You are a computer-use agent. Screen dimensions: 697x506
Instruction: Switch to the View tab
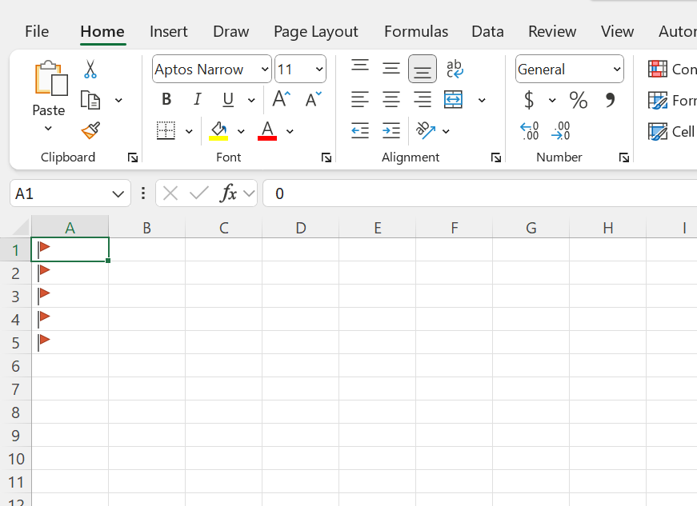[x=618, y=31]
